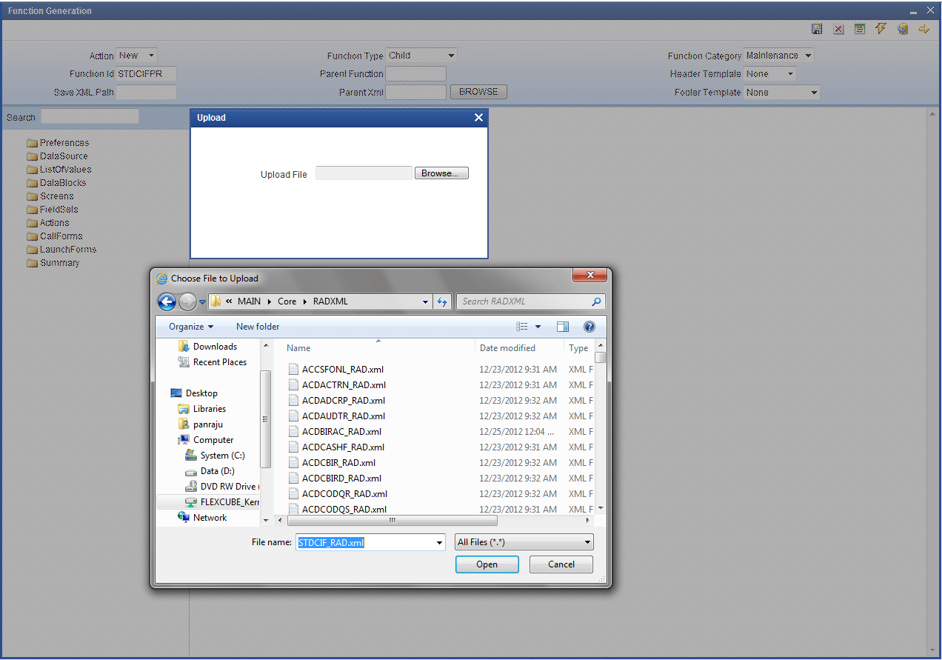
Task: Open the view options dropdown arrow
Action: point(538,327)
